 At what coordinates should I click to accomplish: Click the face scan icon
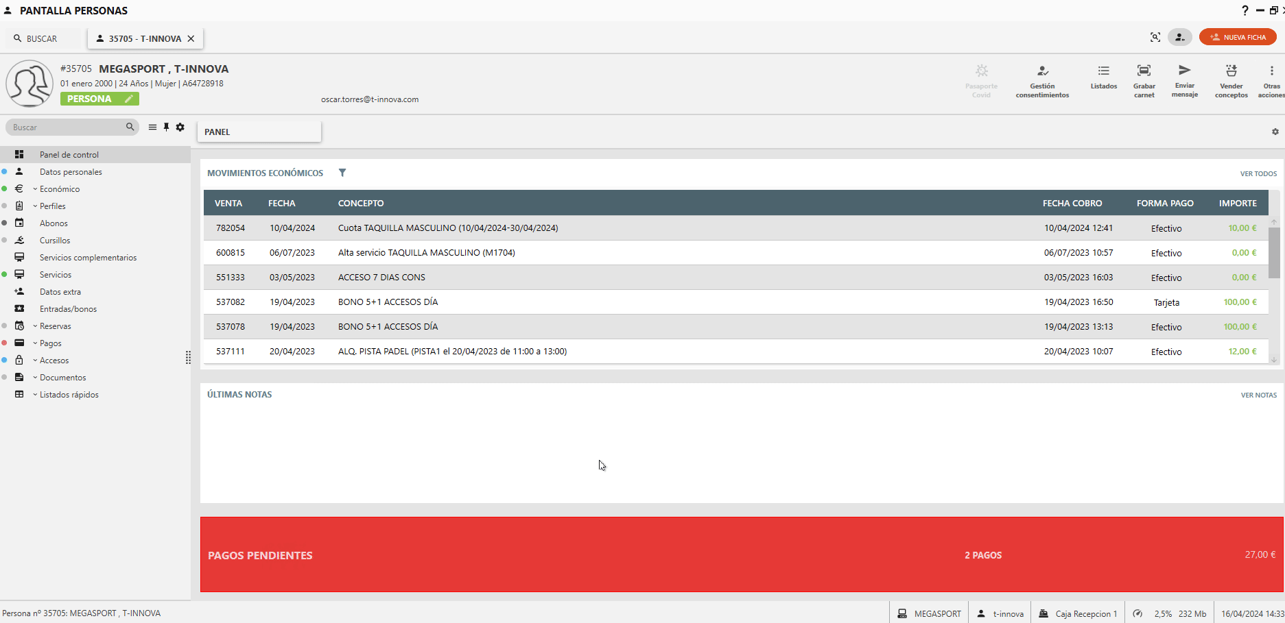point(1155,37)
